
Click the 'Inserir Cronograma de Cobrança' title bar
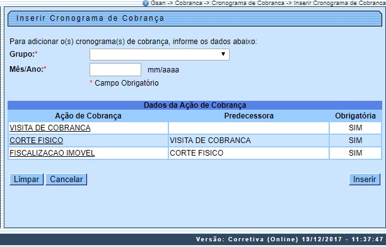pyautogui.click(x=195, y=19)
